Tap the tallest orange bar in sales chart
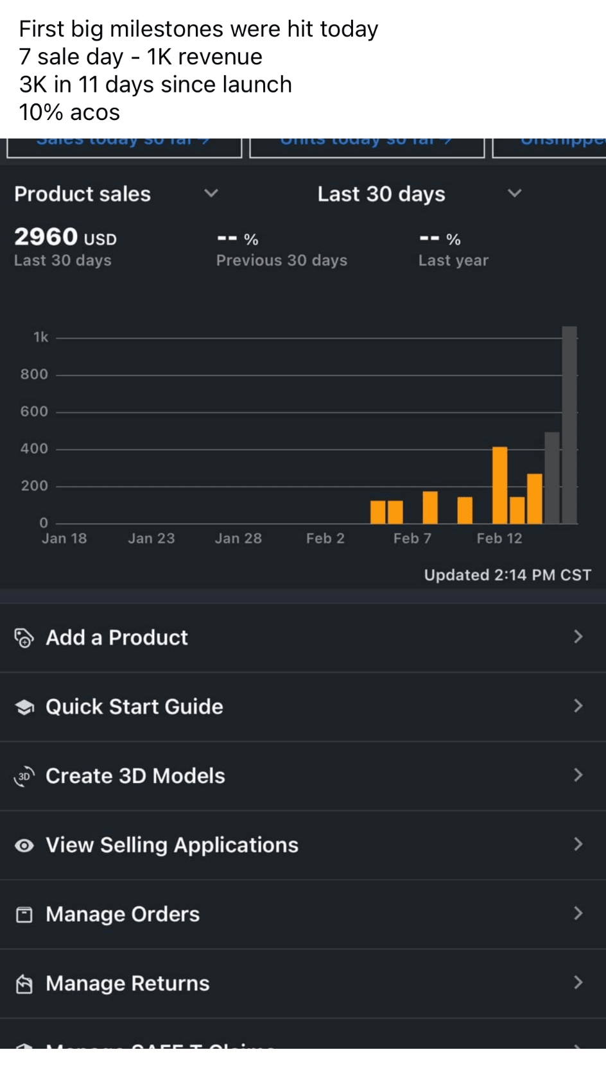The height and width of the screenshot is (1077, 606). (499, 485)
